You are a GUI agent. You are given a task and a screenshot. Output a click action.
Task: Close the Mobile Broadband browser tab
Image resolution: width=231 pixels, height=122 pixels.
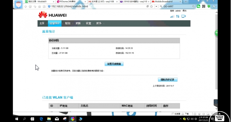(x=180, y=2)
